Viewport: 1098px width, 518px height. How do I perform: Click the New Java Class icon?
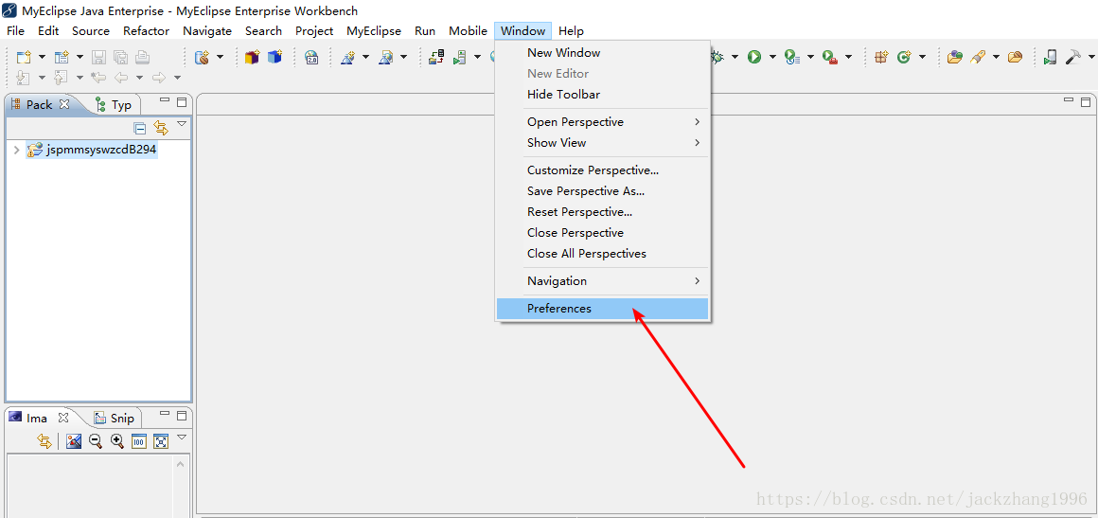click(903, 57)
